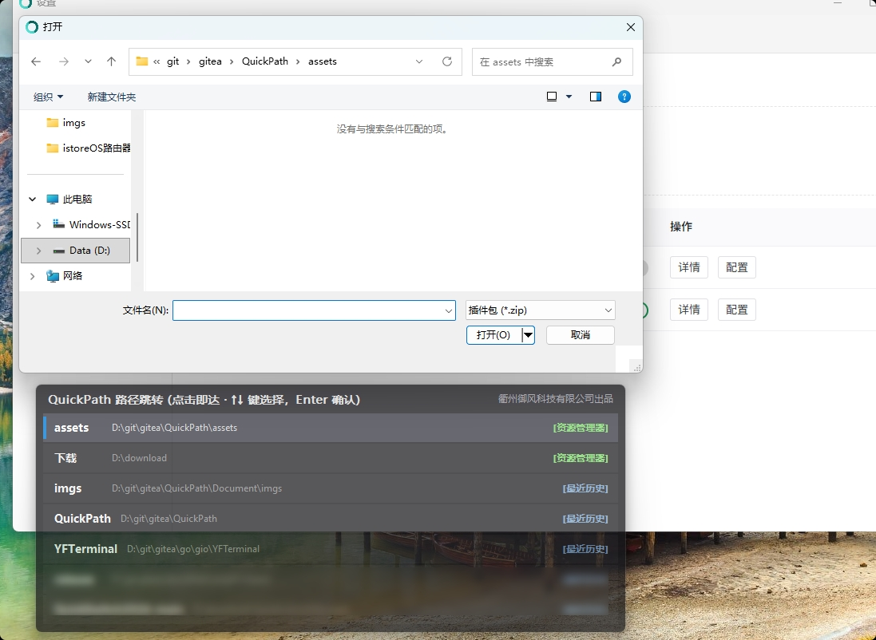Select the istoreOS路由器 folder
The image size is (876, 640).
(89, 148)
